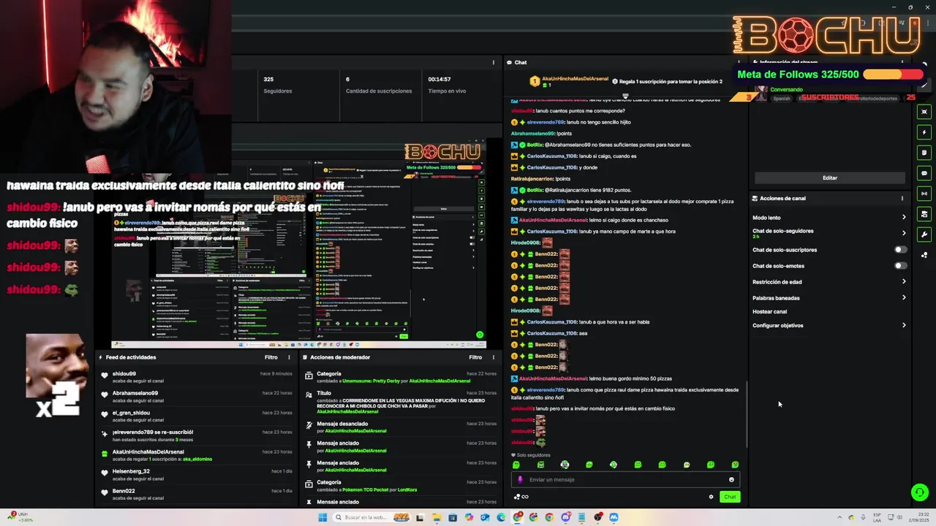The width and height of the screenshot is (936, 526).
Task: Expand Palabras baneadas list
Action: (x=904, y=298)
